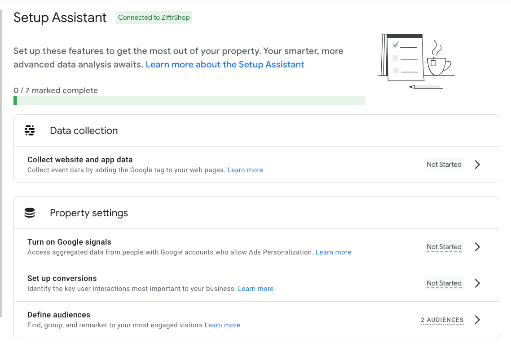Viewport: 511px width, 348px height.
Task: Select the Set up conversions heading
Action: [62, 278]
